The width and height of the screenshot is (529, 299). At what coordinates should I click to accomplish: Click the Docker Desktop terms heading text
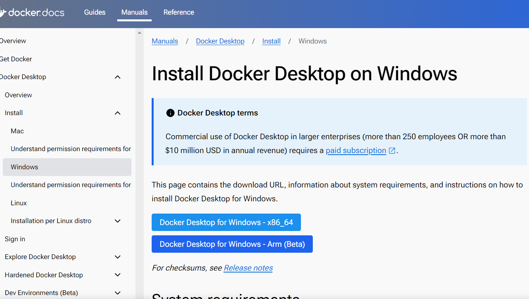(x=218, y=113)
